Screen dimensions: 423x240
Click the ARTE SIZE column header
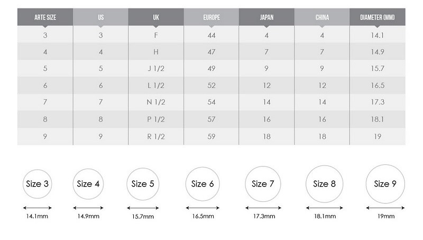[45, 17]
